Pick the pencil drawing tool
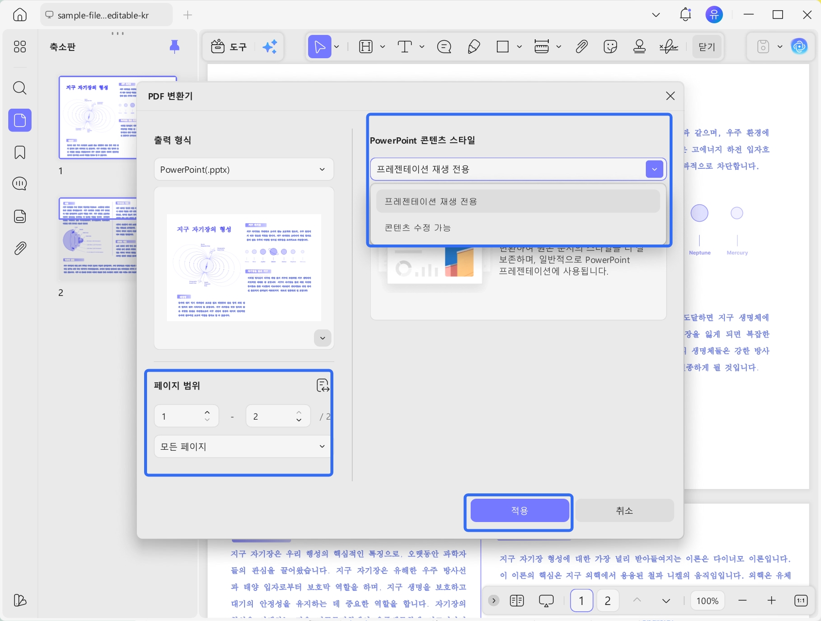Screen dimensions: 821x621 tap(474, 47)
